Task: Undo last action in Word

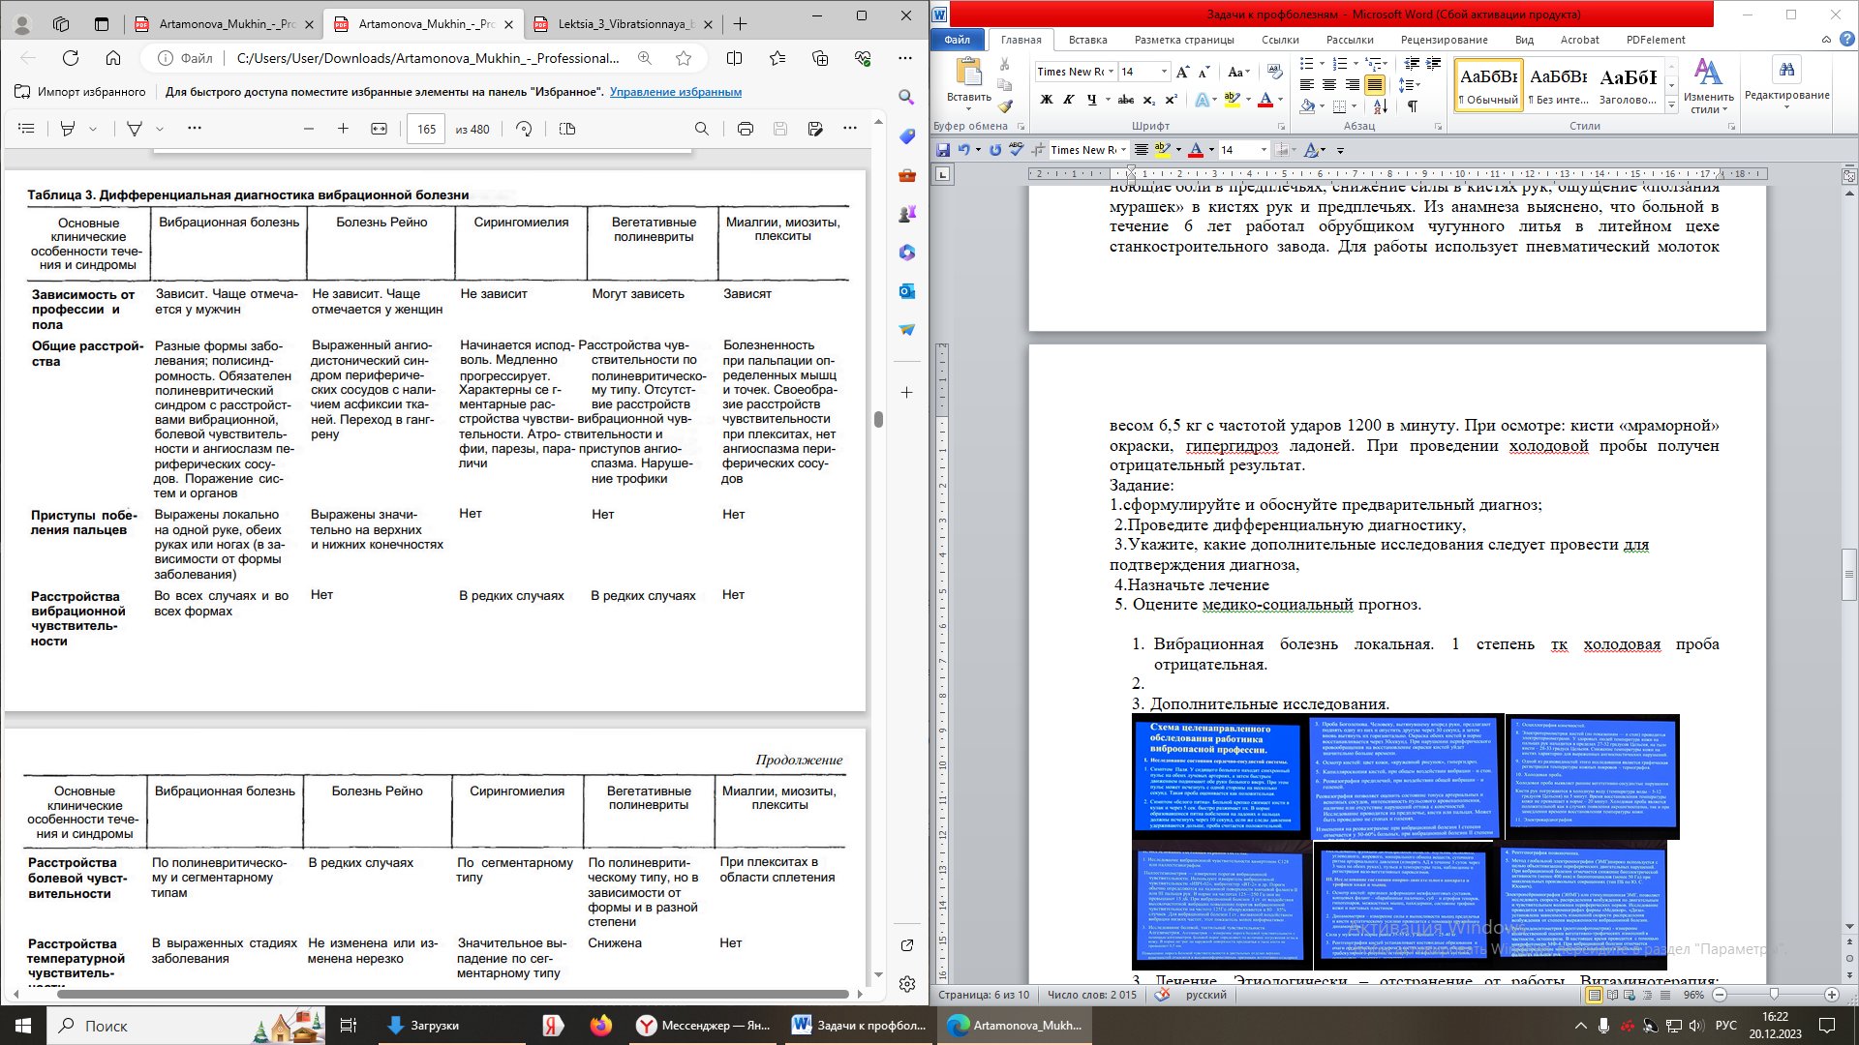Action: point(963,150)
